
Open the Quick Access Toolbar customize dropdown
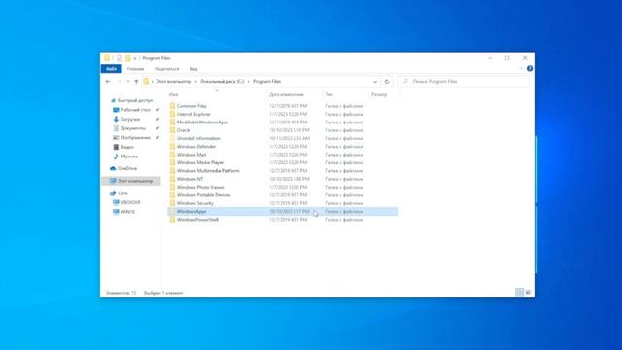click(x=135, y=58)
